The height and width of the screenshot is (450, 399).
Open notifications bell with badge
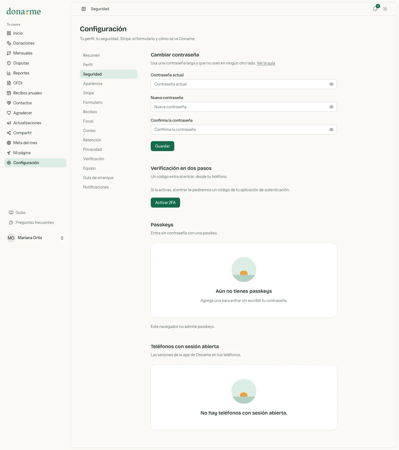point(375,9)
